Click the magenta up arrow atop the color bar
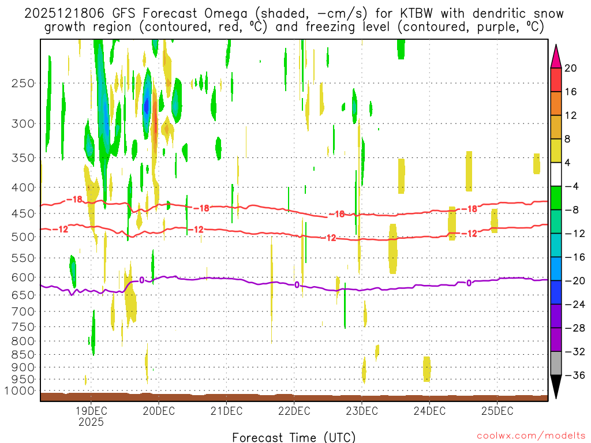591x443 pixels. coord(556,55)
